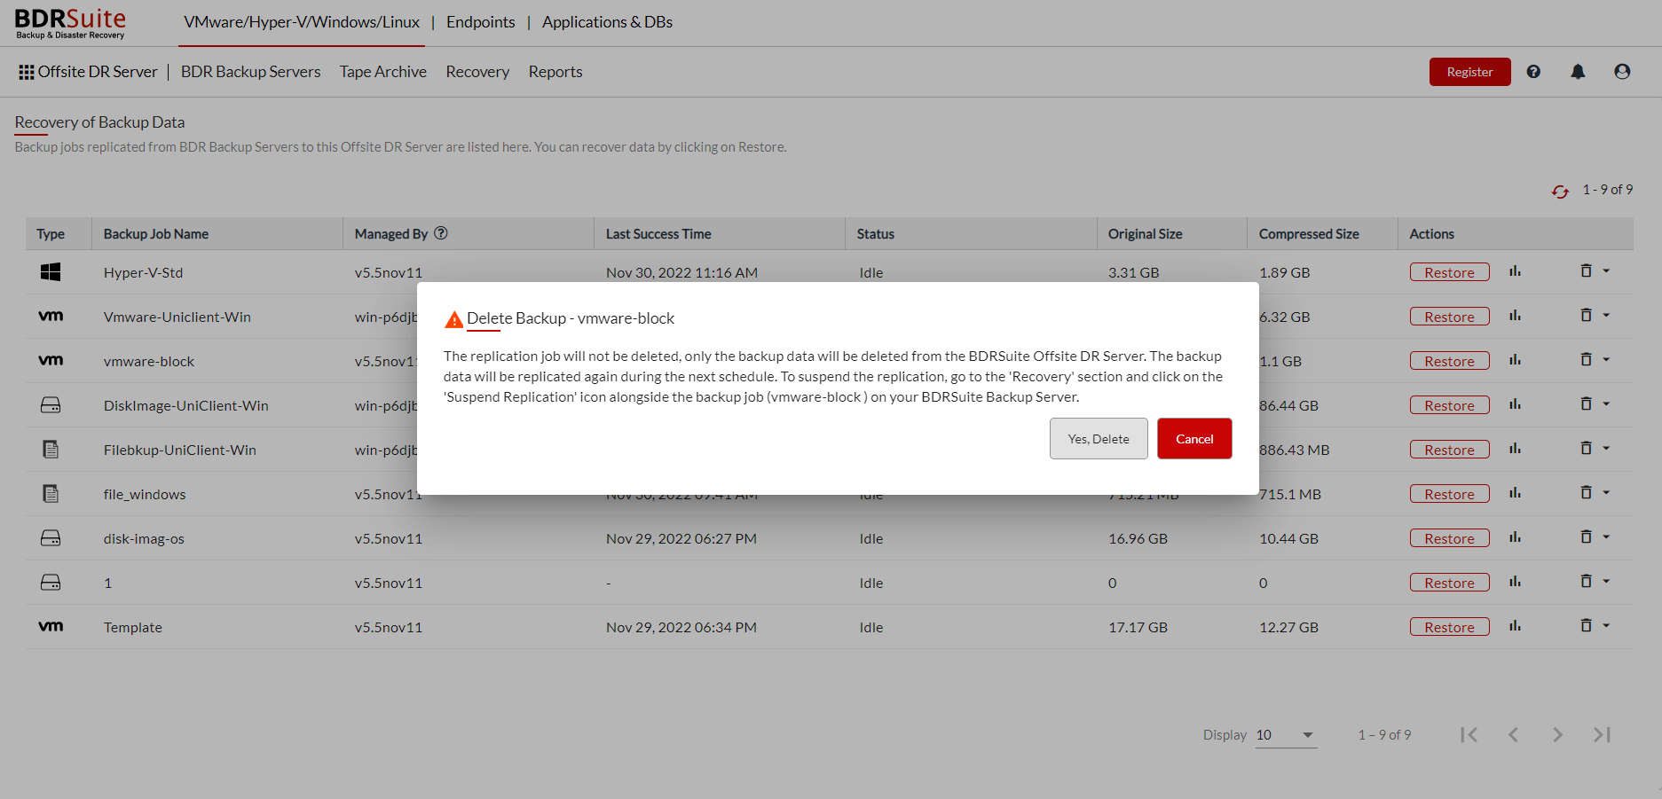Click the trash icon for Template
Image resolution: width=1662 pixels, height=799 pixels.
(x=1586, y=625)
